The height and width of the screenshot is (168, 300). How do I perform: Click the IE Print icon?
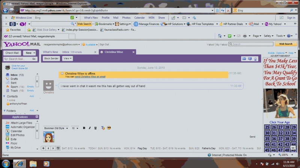click(x=245, y=36)
